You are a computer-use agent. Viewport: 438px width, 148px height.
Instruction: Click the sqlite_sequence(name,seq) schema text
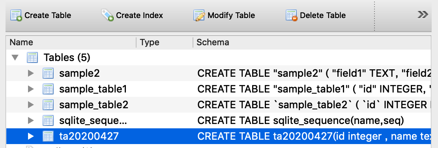[301, 121]
